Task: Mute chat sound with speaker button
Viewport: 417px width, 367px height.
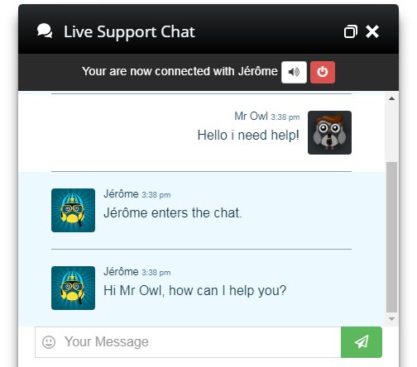Action: click(294, 72)
